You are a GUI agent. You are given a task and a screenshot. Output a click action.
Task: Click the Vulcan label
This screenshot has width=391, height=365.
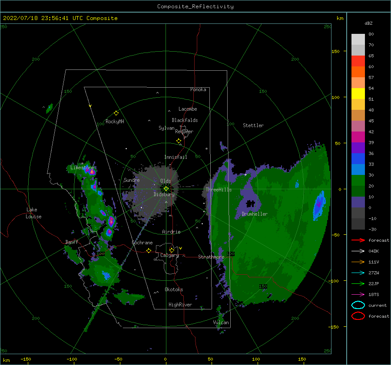(x=221, y=322)
